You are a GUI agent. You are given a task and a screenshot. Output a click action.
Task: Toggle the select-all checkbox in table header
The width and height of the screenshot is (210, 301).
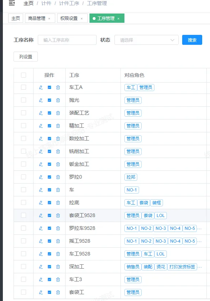(24, 75)
